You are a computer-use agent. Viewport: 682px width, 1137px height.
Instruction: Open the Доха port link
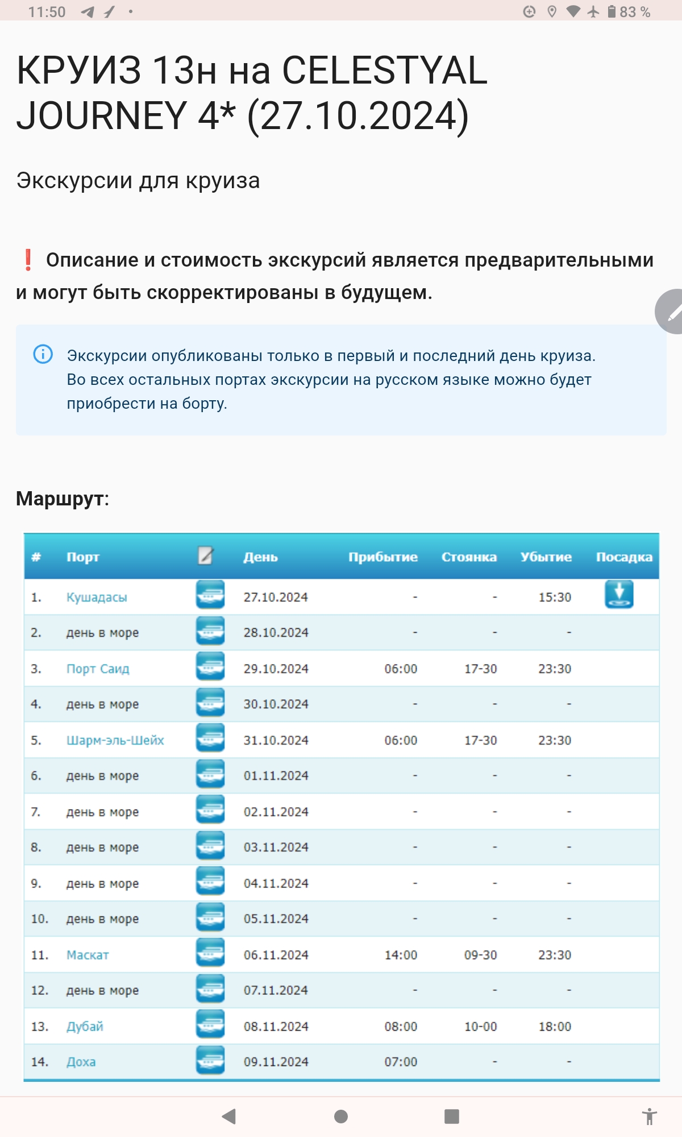tap(81, 1062)
